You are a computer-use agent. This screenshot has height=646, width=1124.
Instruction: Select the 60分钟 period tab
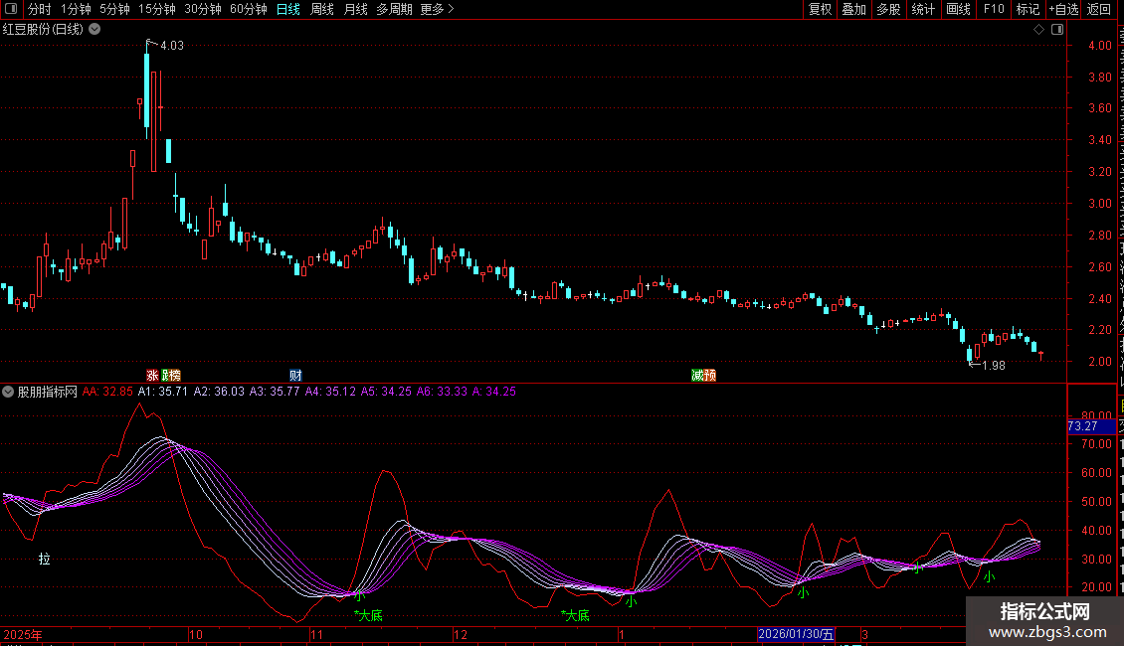tap(249, 9)
